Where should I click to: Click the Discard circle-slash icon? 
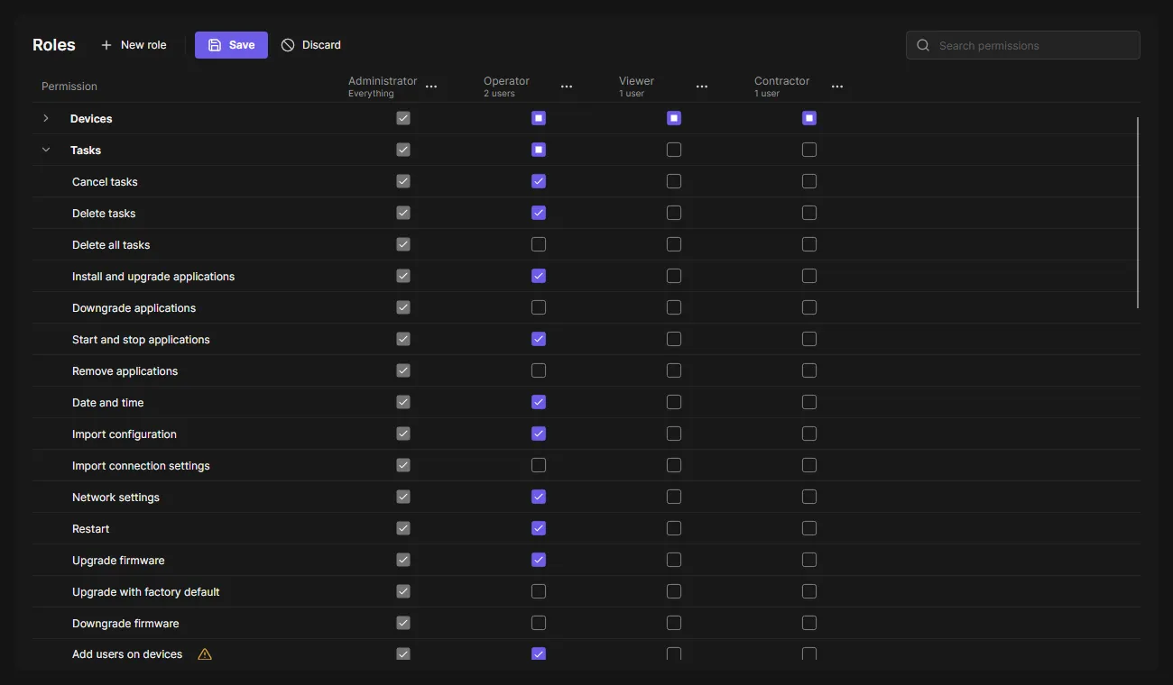(288, 45)
